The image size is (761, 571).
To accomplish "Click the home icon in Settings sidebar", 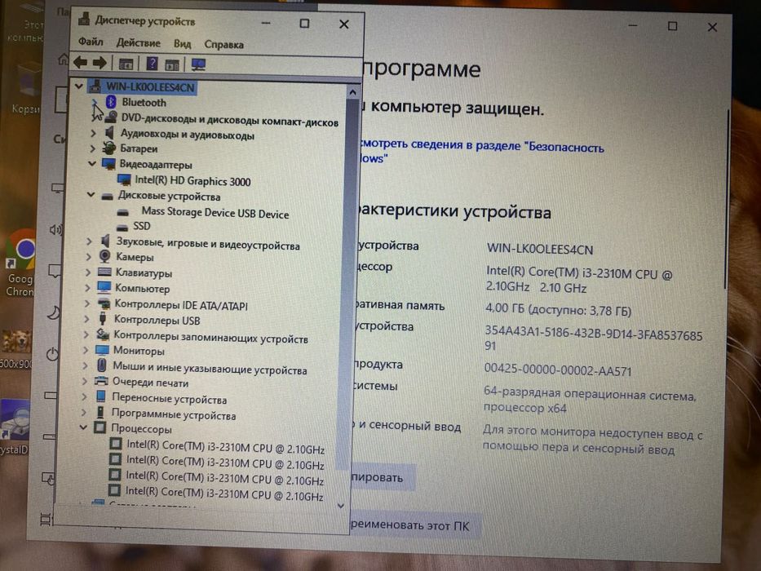I will 63,60.
